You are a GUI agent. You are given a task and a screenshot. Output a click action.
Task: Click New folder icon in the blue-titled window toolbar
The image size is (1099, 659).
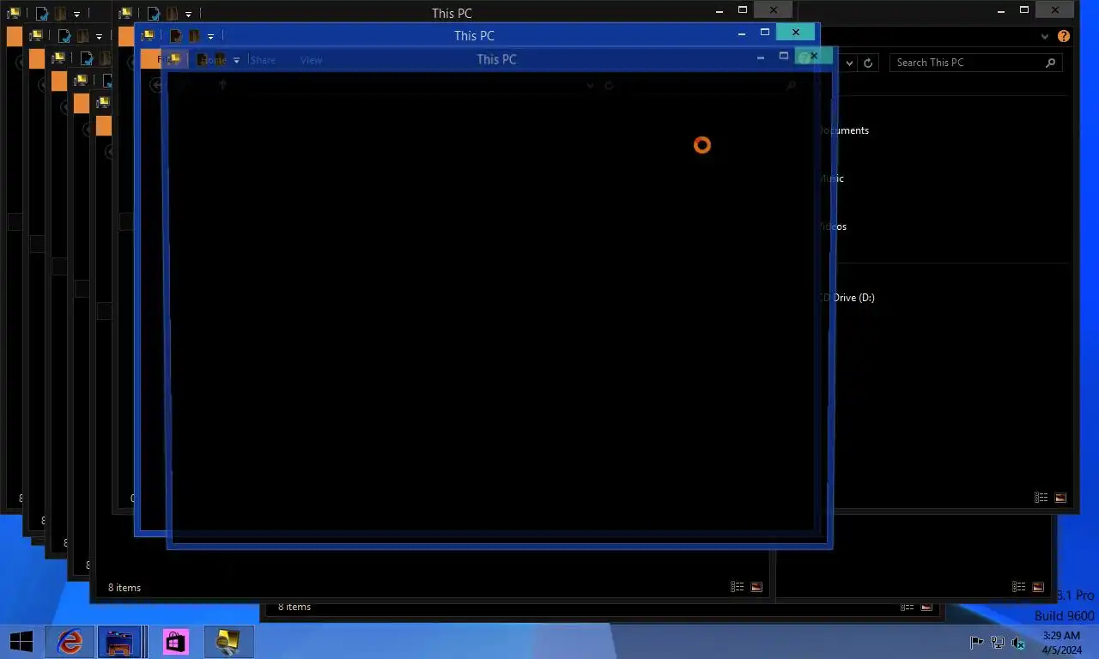(194, 36)
